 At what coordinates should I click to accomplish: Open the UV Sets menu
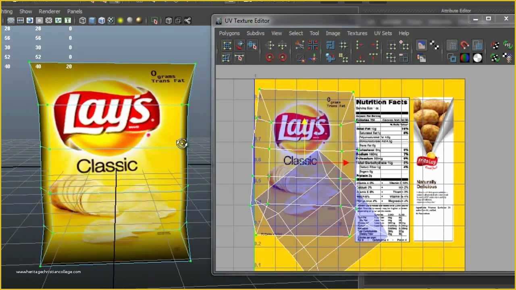coord(383,33)
